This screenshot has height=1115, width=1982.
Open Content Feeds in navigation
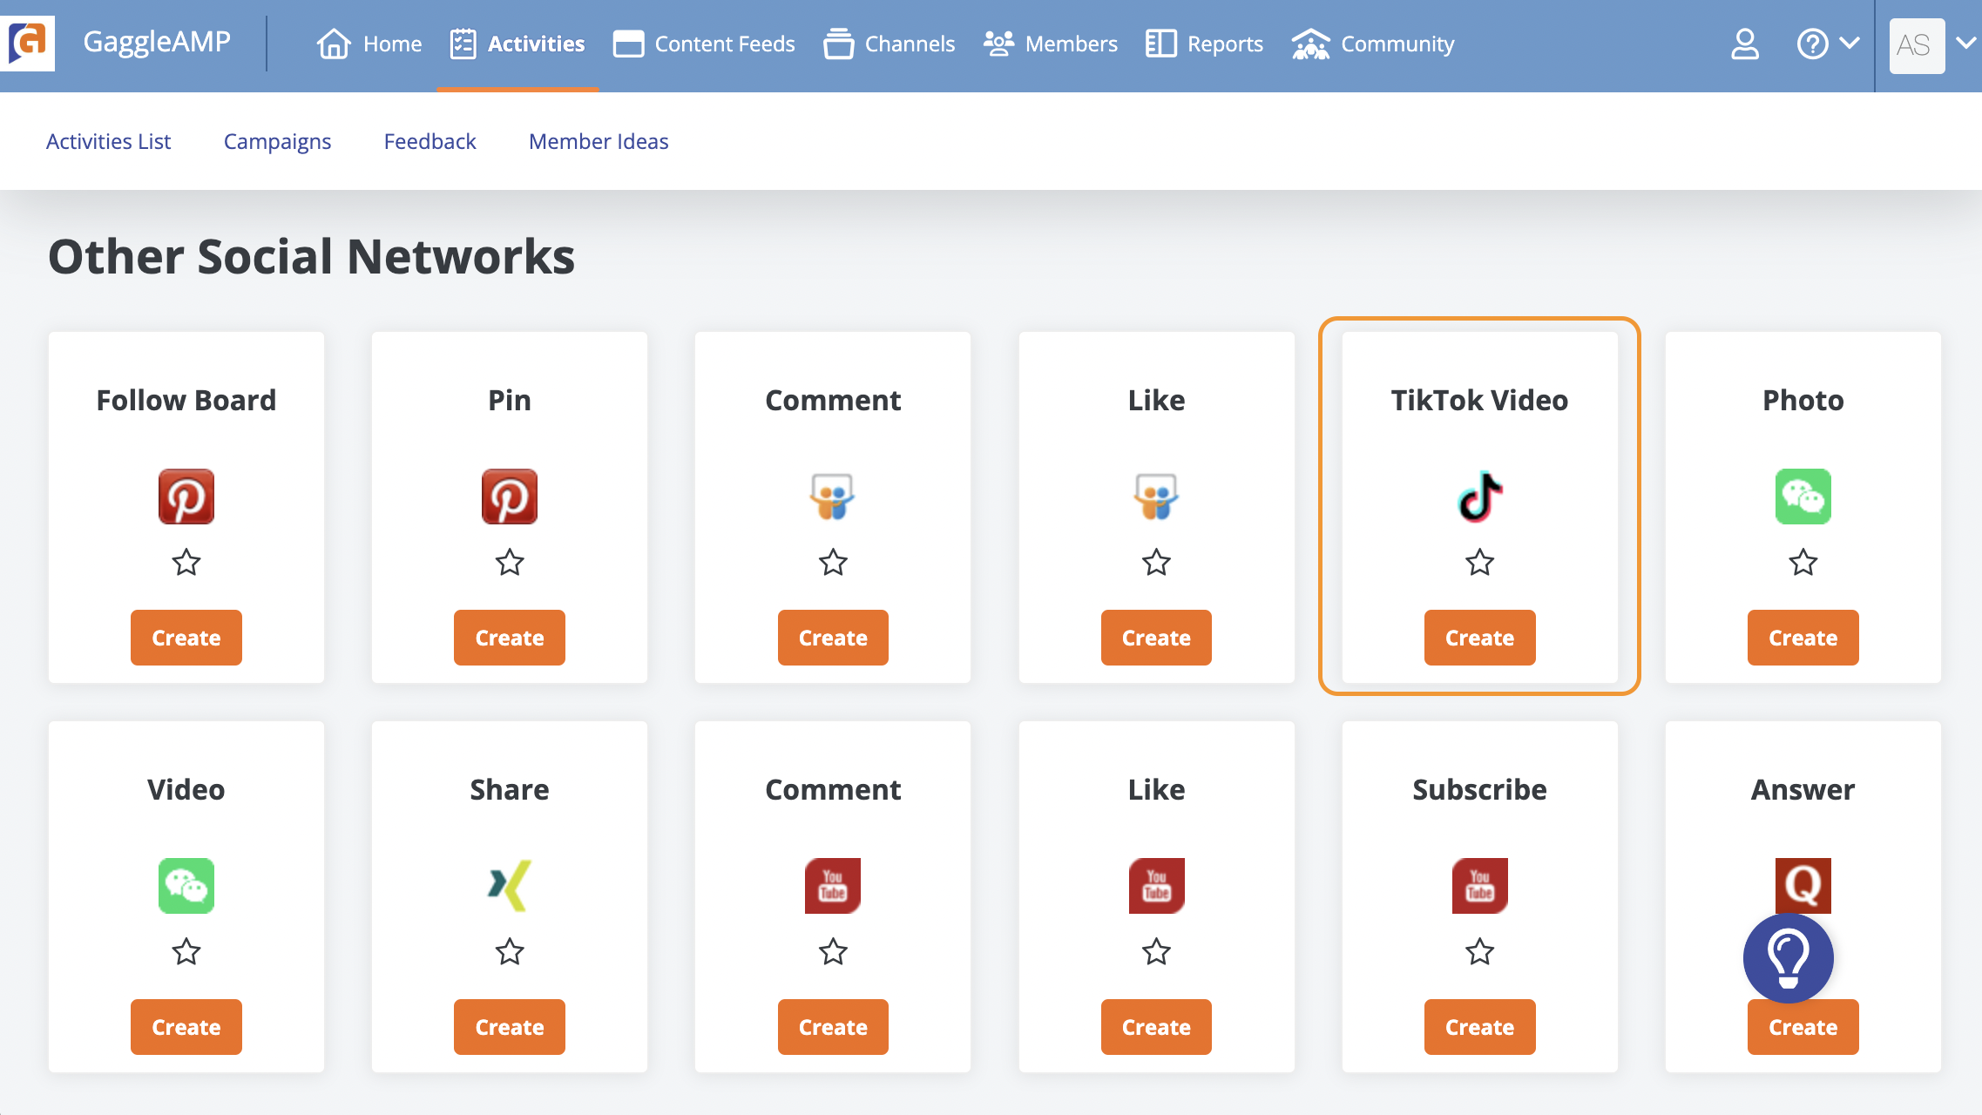click(x=704, y=44)
